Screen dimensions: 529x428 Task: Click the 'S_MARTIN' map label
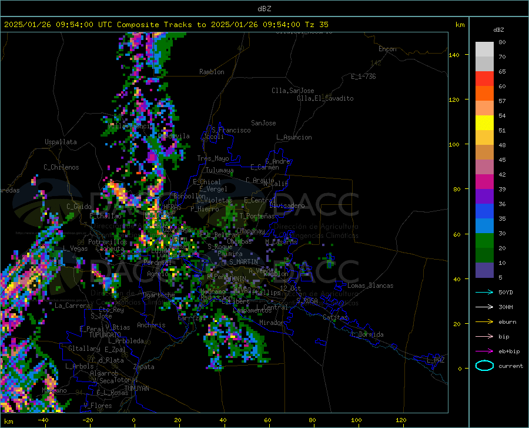(243, 262)
